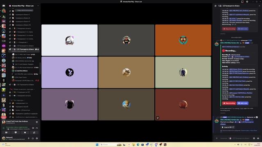Screen dimensions: 262x147
Task: Join the Ожидание 1-го этапа voice channel
Action: (x=24, y=32)
